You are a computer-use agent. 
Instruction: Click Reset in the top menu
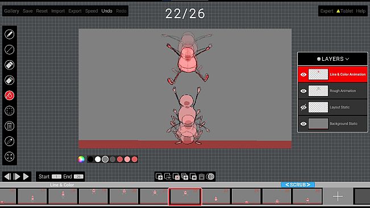coord(41,11)
